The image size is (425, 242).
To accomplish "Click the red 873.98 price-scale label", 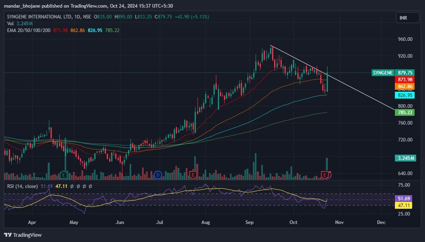I will click(405, 80).
